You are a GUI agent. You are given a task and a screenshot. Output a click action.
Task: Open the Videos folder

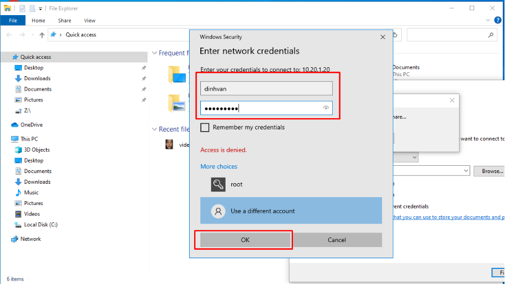tap(32, 214)
